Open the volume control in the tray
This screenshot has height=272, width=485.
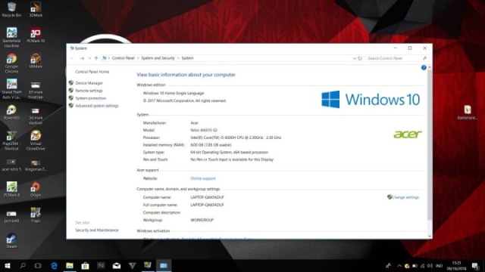point(430,265)
